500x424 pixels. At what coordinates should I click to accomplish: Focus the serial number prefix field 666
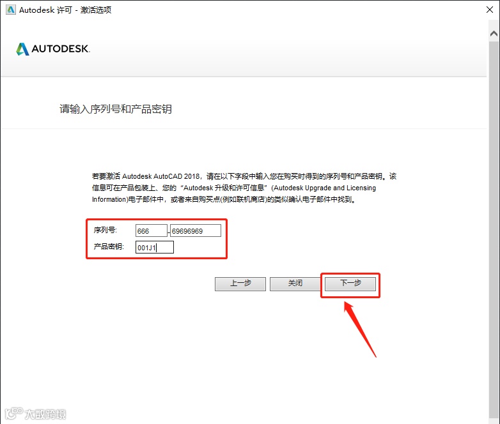click(151, 231)
